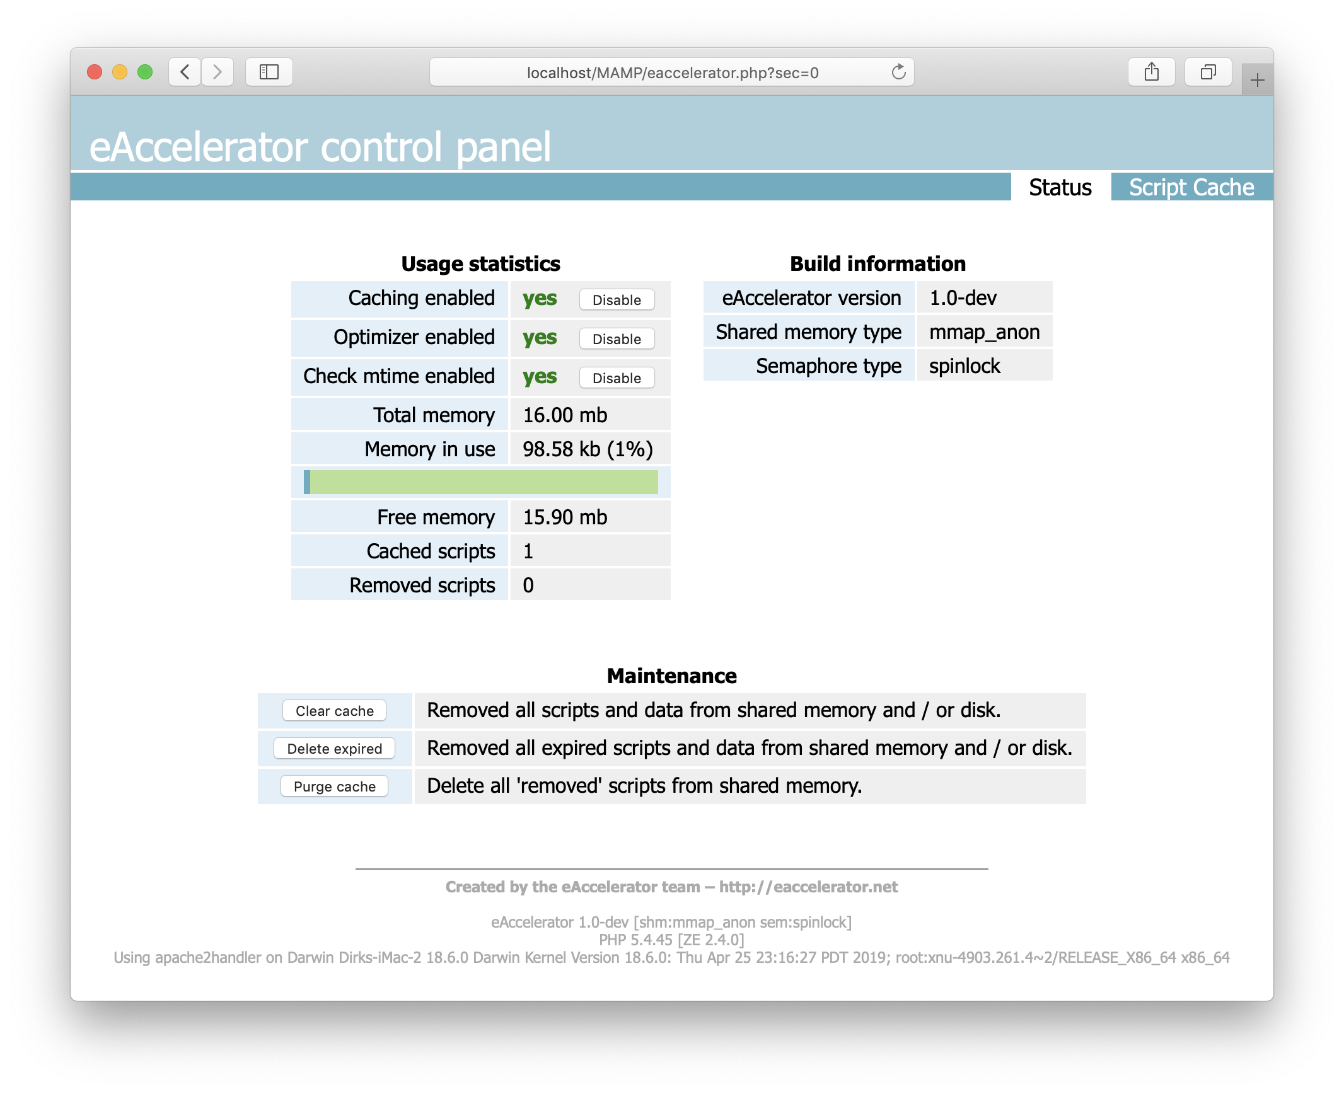Disable the check mtime setting
Viewport: 1344px width, 1094px height.
(x=617, y=379)
